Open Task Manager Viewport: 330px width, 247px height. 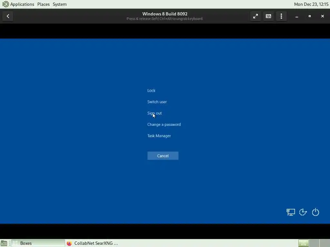[x=159, y=136]
